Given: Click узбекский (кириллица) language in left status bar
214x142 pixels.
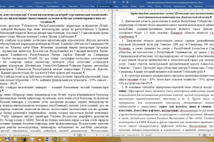Looking at the screenshot, I should (21, 135).
